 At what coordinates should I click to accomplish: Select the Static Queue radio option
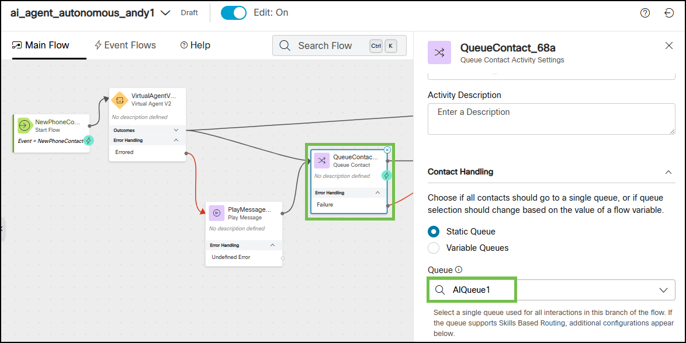pyautogui.click(x=434, y=232)
